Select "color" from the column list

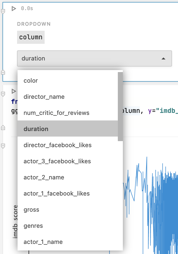pos(31,80)
